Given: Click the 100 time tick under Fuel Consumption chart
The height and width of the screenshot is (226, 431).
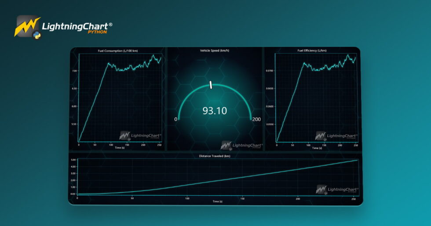Looking at the screenshot, I should 111,145.
